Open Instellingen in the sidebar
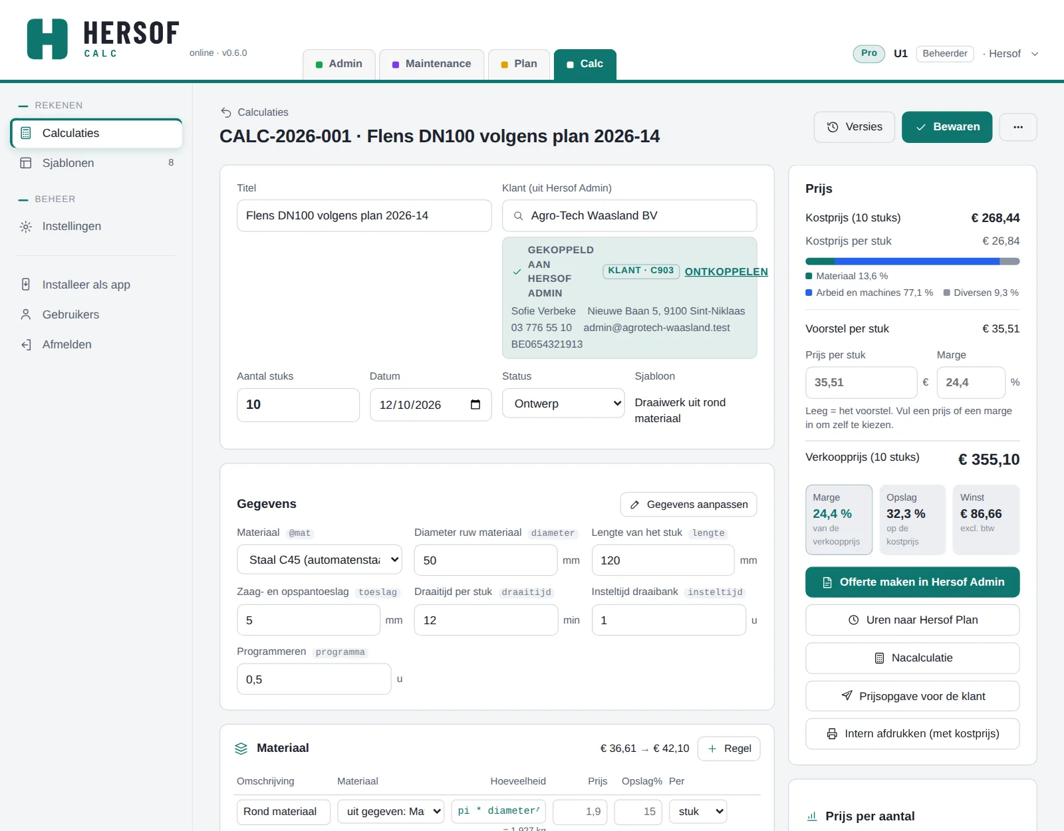 pos(96,226)
